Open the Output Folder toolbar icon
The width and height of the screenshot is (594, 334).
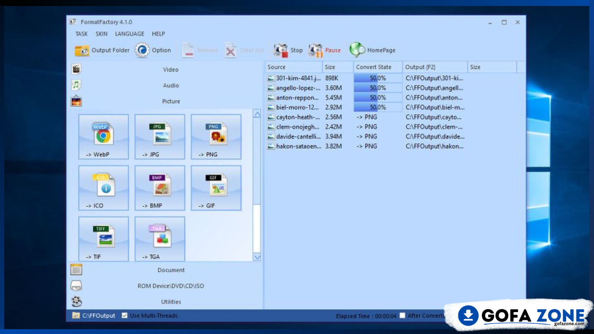(x=82, y=50)
